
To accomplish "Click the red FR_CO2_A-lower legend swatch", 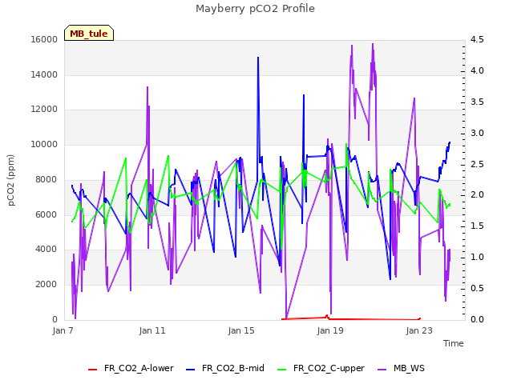I will pos(93,370).
